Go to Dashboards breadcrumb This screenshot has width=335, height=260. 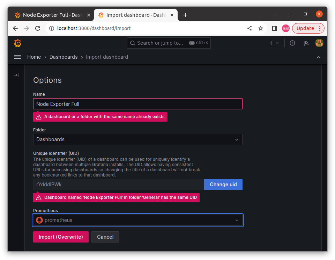(64, 57)
